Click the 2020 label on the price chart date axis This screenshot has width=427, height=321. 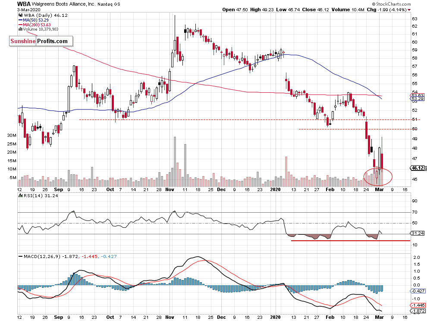(275, 189)
